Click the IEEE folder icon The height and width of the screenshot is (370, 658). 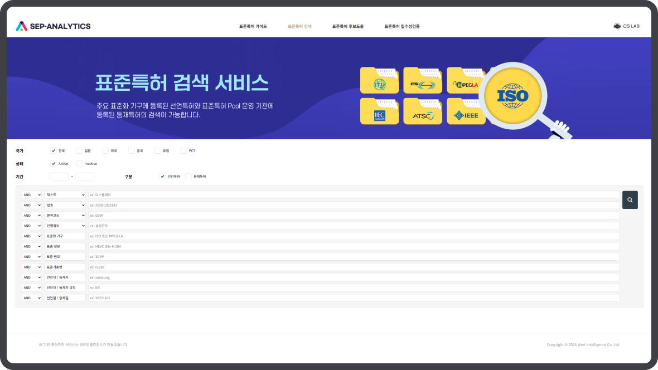tap(466, 111)
